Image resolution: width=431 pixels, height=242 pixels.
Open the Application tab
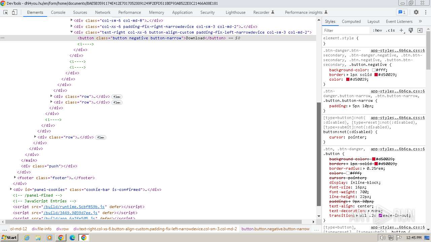(182, 12)
